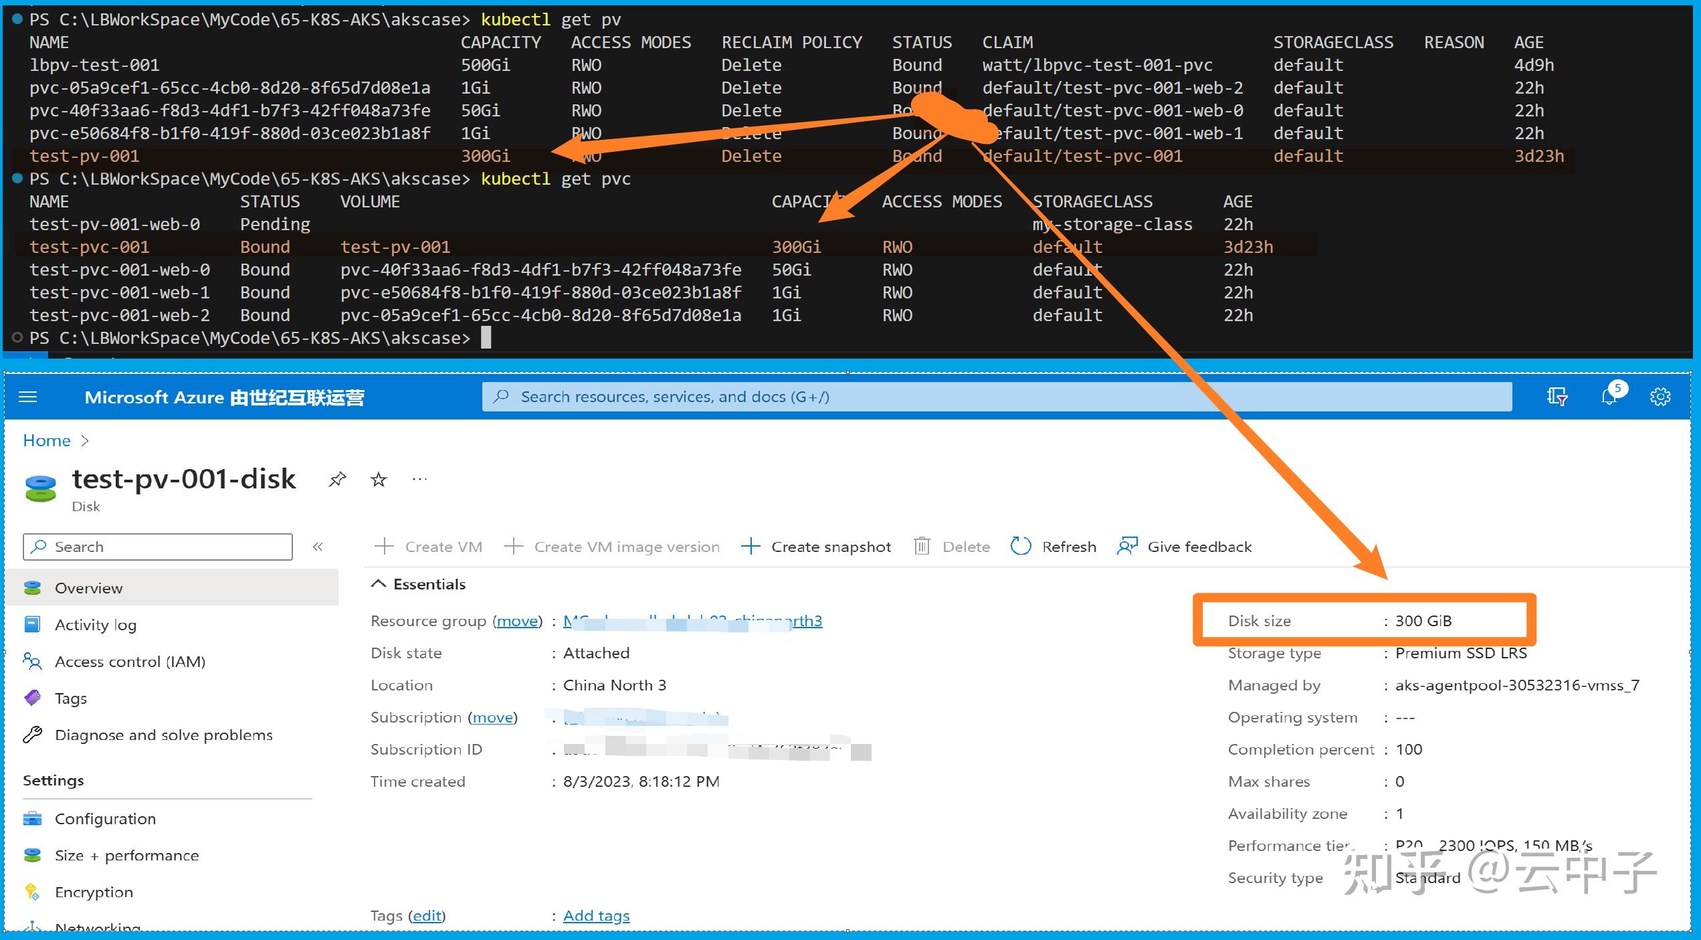Open the Activity log menu item
Image resolution: width=1701 pixels, height=940 pixels.
click(95, 625)
